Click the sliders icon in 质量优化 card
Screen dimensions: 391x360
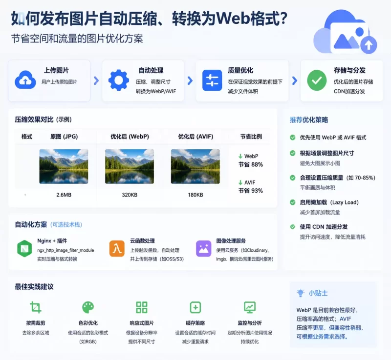(x=212, y=80)
